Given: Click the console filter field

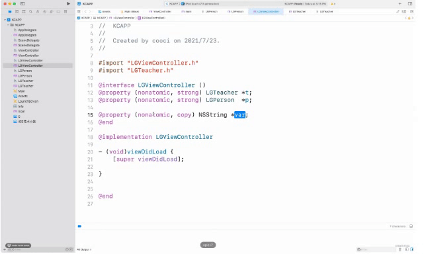Looking at the screenshot, I should click(376, 249).
